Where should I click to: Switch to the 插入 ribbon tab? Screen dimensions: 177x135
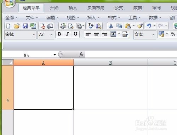click(73, 8)
